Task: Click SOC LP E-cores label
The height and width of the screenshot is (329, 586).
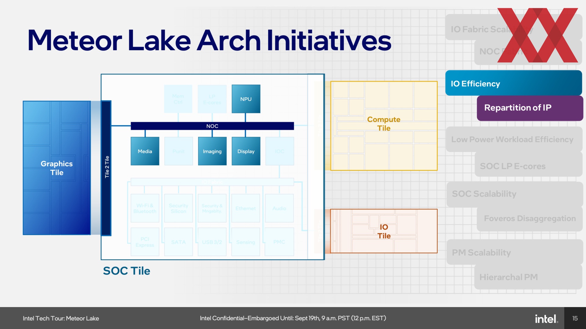Action: pos(512,166)
